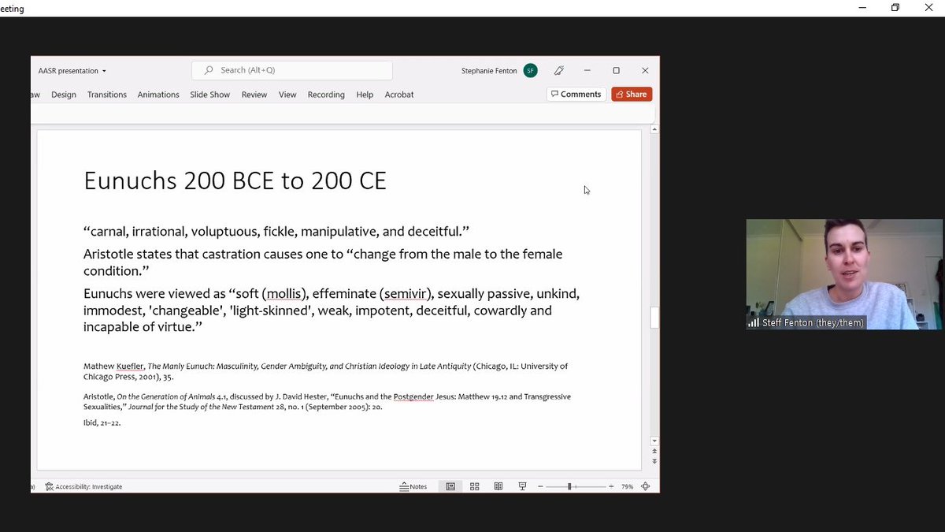The image size is (945, 532).
Task: Open AASR presentation title dropdown
Action: point(72,71)
